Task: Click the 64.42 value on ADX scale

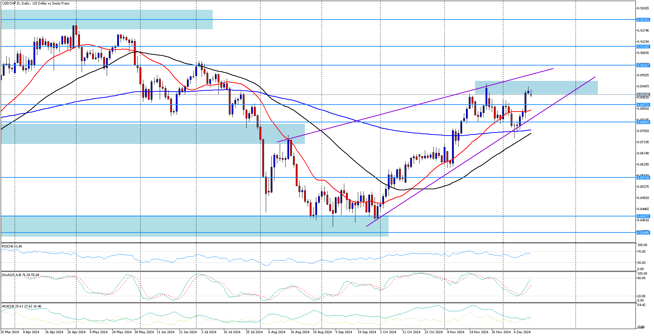Action: 641,305
